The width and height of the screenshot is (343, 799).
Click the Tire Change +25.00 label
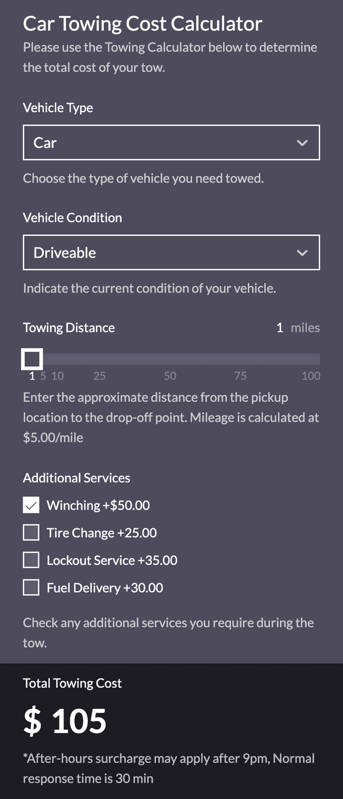102,533
